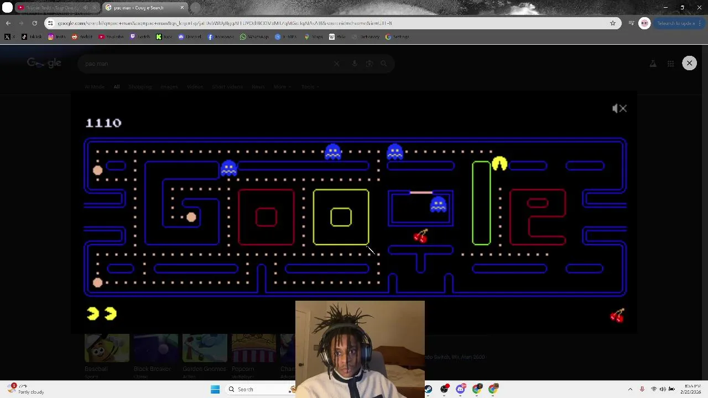Open the Maps bookmark
This screenshot has height=398, width=708.
coord(314,37)
